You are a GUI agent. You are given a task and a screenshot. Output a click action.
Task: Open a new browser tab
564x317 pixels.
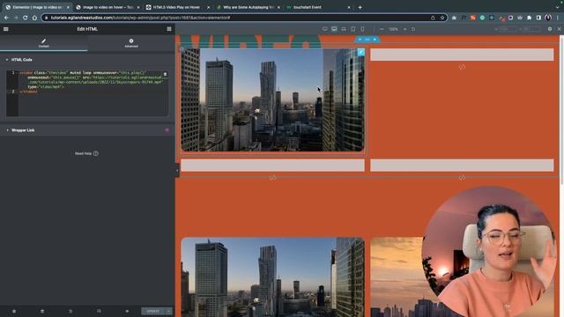pos(360,7)
